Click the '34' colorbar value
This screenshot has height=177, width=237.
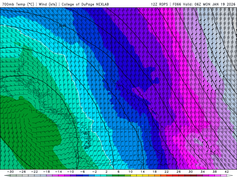[x=203, y=172]
